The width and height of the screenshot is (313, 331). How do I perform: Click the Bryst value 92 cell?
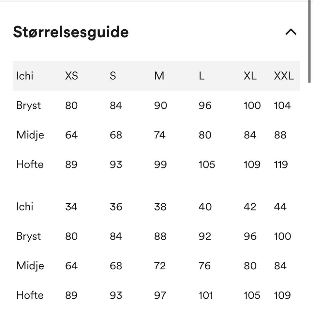[205, 236]
